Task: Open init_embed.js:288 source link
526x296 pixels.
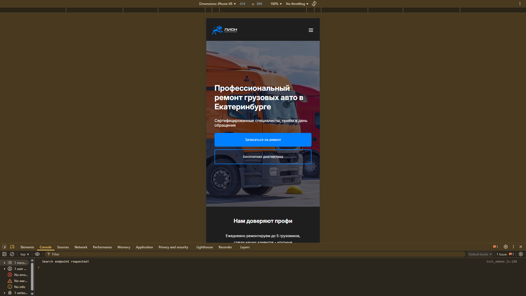Action: point(501,261)
